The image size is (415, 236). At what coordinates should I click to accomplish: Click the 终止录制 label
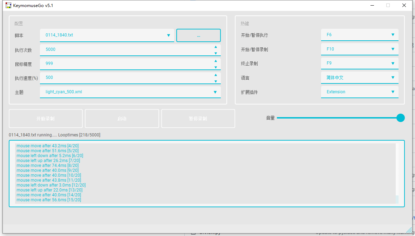pyautogui.click(x=249, y=63)
